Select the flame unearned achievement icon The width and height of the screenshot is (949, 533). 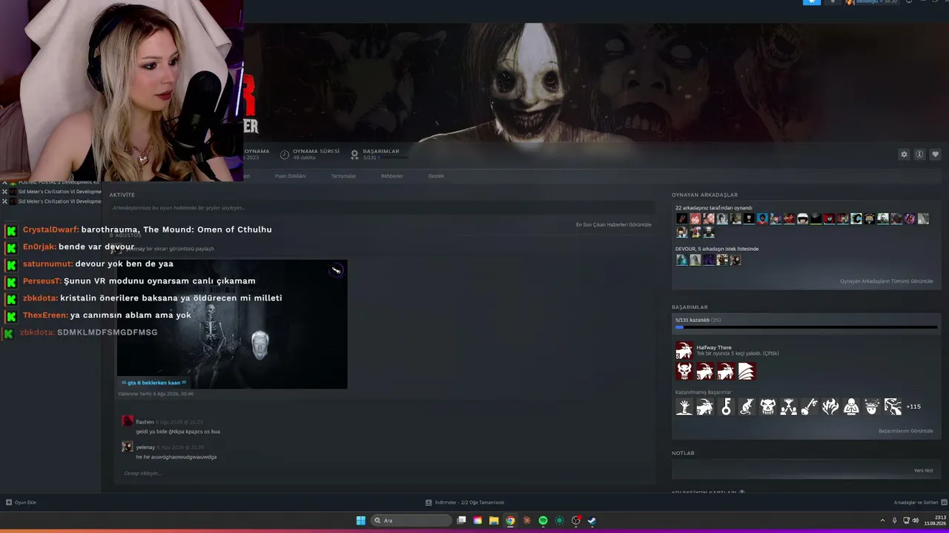coord(830,406)
